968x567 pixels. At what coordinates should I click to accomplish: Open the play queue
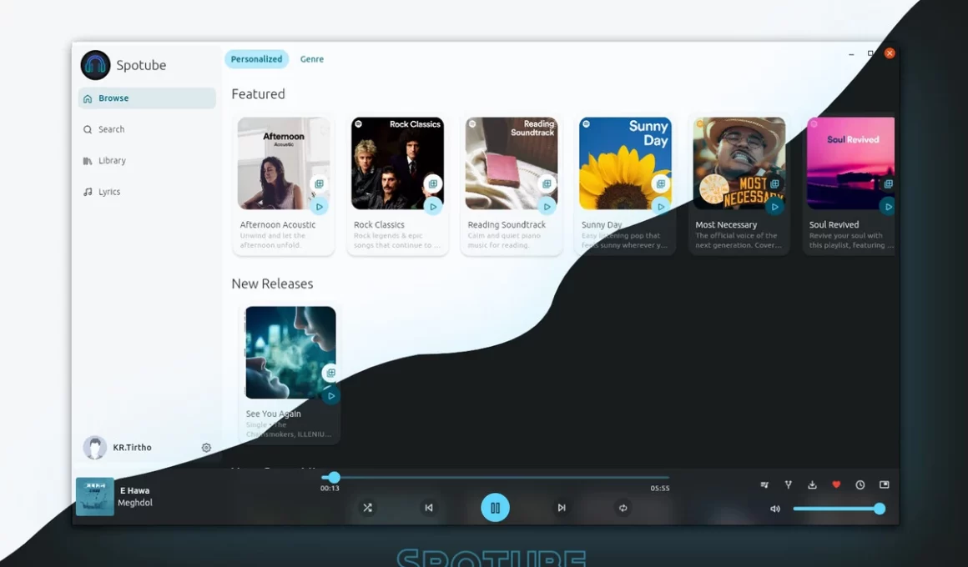pos(764,485)
